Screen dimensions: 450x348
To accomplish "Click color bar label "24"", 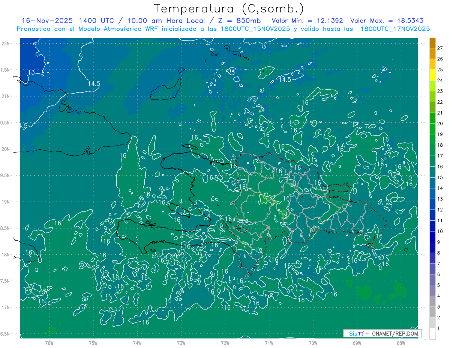I will coord(440,80).
